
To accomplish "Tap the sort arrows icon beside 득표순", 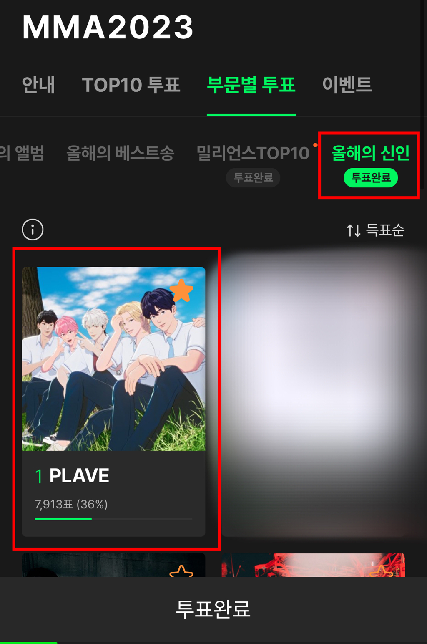I will pos(354,230).
